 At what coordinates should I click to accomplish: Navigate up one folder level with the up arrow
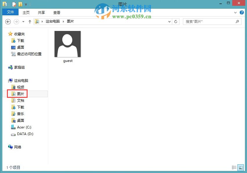pos(30,21)
